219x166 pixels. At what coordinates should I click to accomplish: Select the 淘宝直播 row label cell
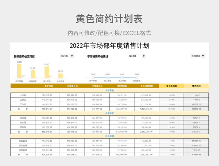tap(23, 150)
